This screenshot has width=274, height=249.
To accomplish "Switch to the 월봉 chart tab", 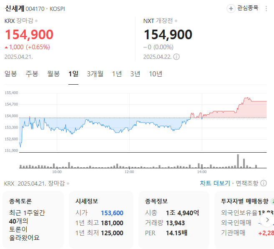I will (x=53, y=74).
